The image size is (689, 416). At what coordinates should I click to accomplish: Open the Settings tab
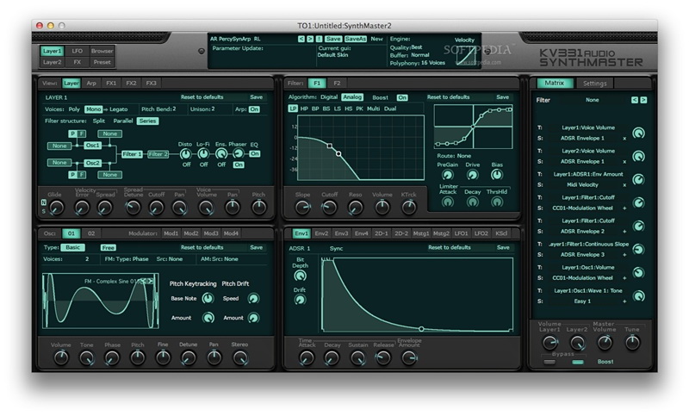594,83
